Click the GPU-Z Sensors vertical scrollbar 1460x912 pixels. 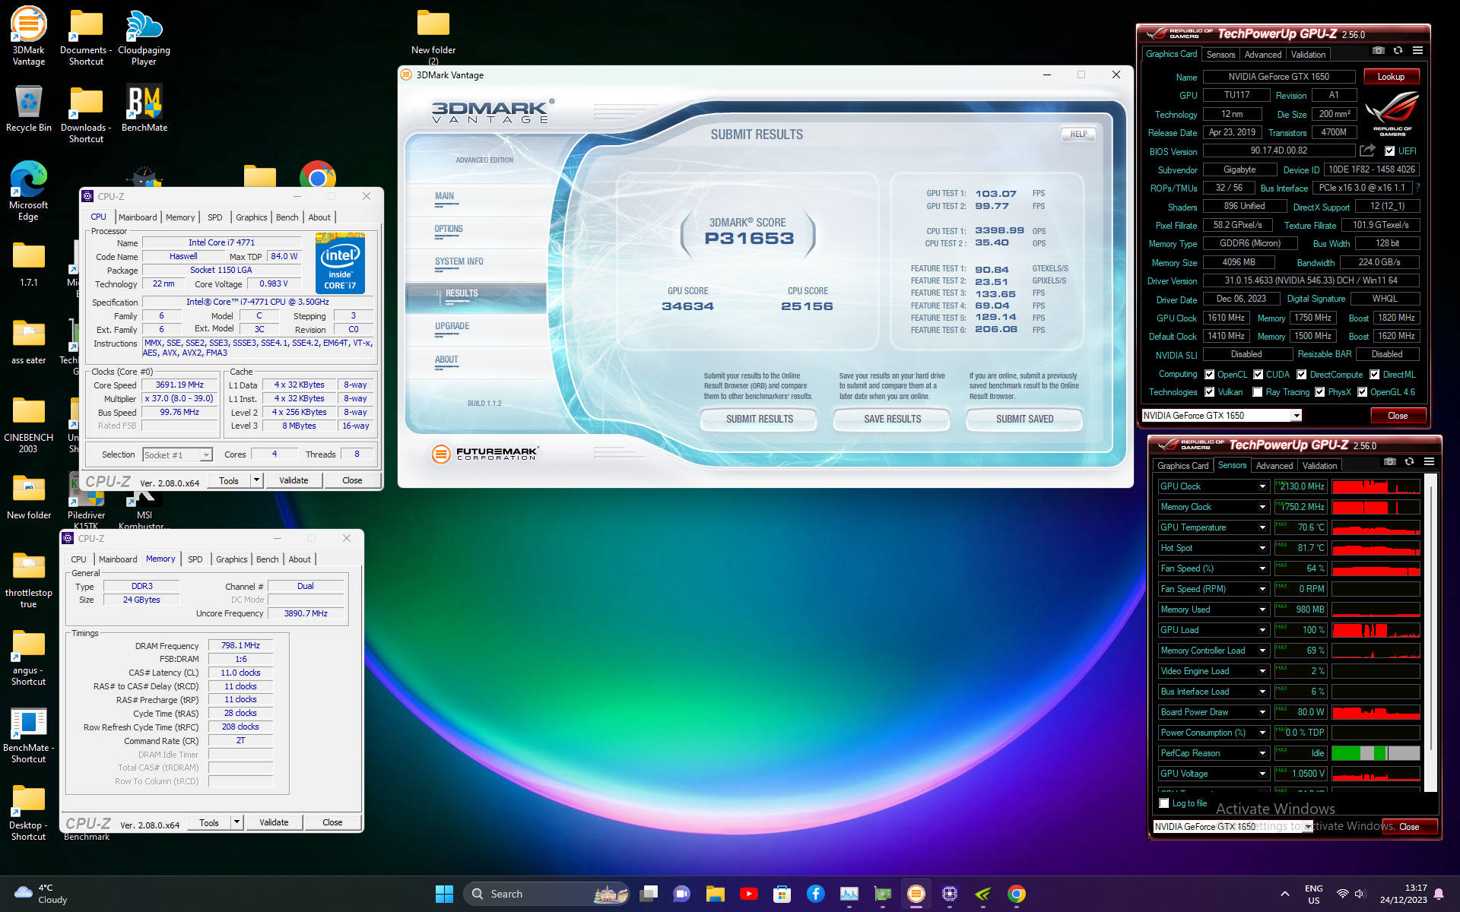pyautogui.click(x=1430, y=631)
